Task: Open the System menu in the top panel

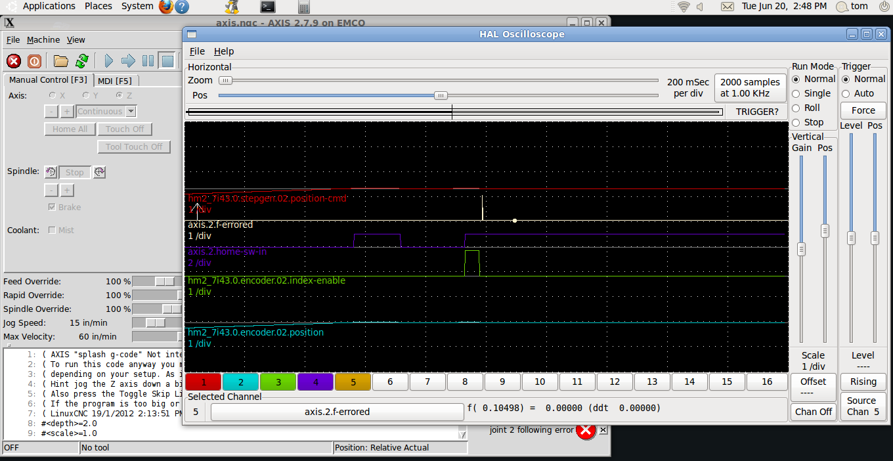Action: pos(137,7)
